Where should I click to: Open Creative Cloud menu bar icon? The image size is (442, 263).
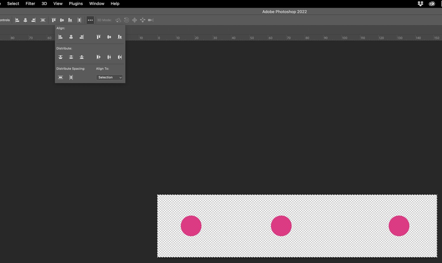432,4
